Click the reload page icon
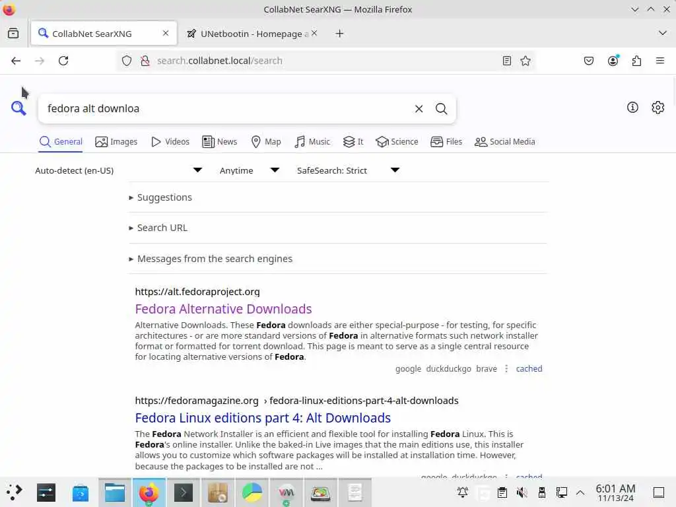Image resolution: width=676 pixels, height=507 pixels. tap(63, 61)
